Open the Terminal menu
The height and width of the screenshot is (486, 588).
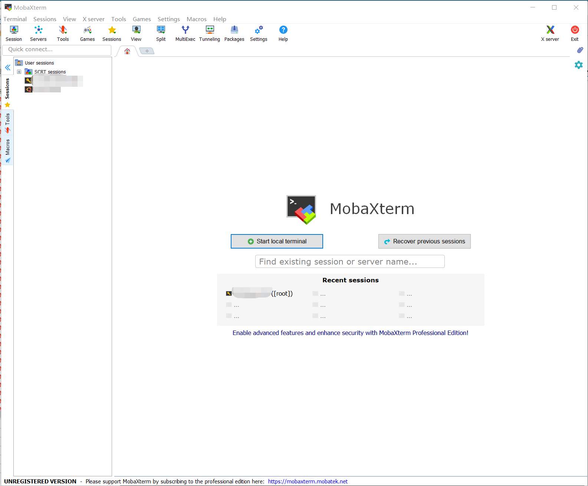15,19
